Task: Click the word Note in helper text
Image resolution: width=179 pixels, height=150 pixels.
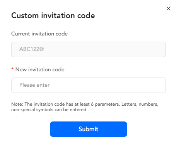Action: tap(17, 104)
